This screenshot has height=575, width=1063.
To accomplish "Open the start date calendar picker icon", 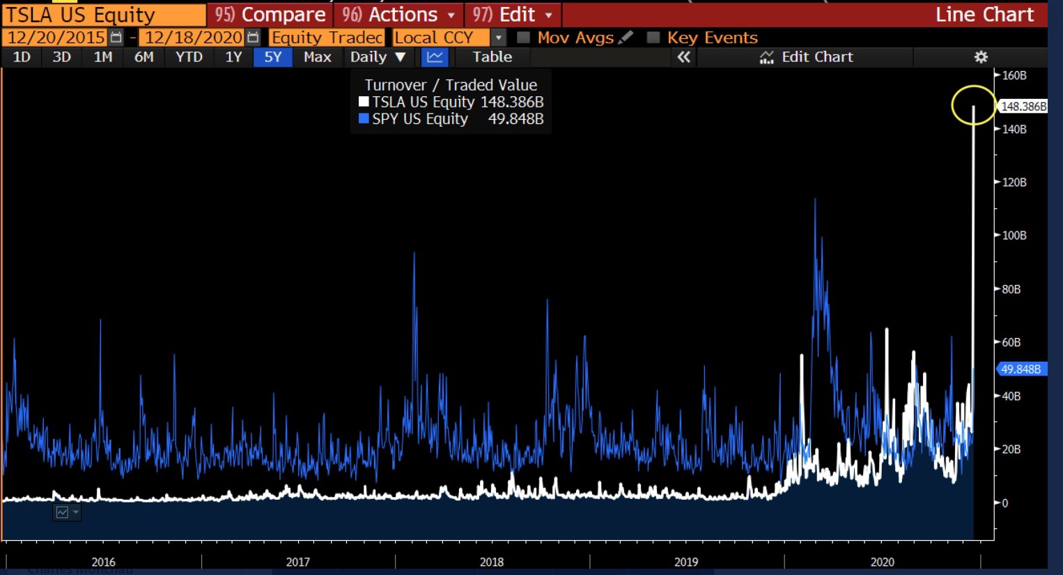I will point(116,38).
